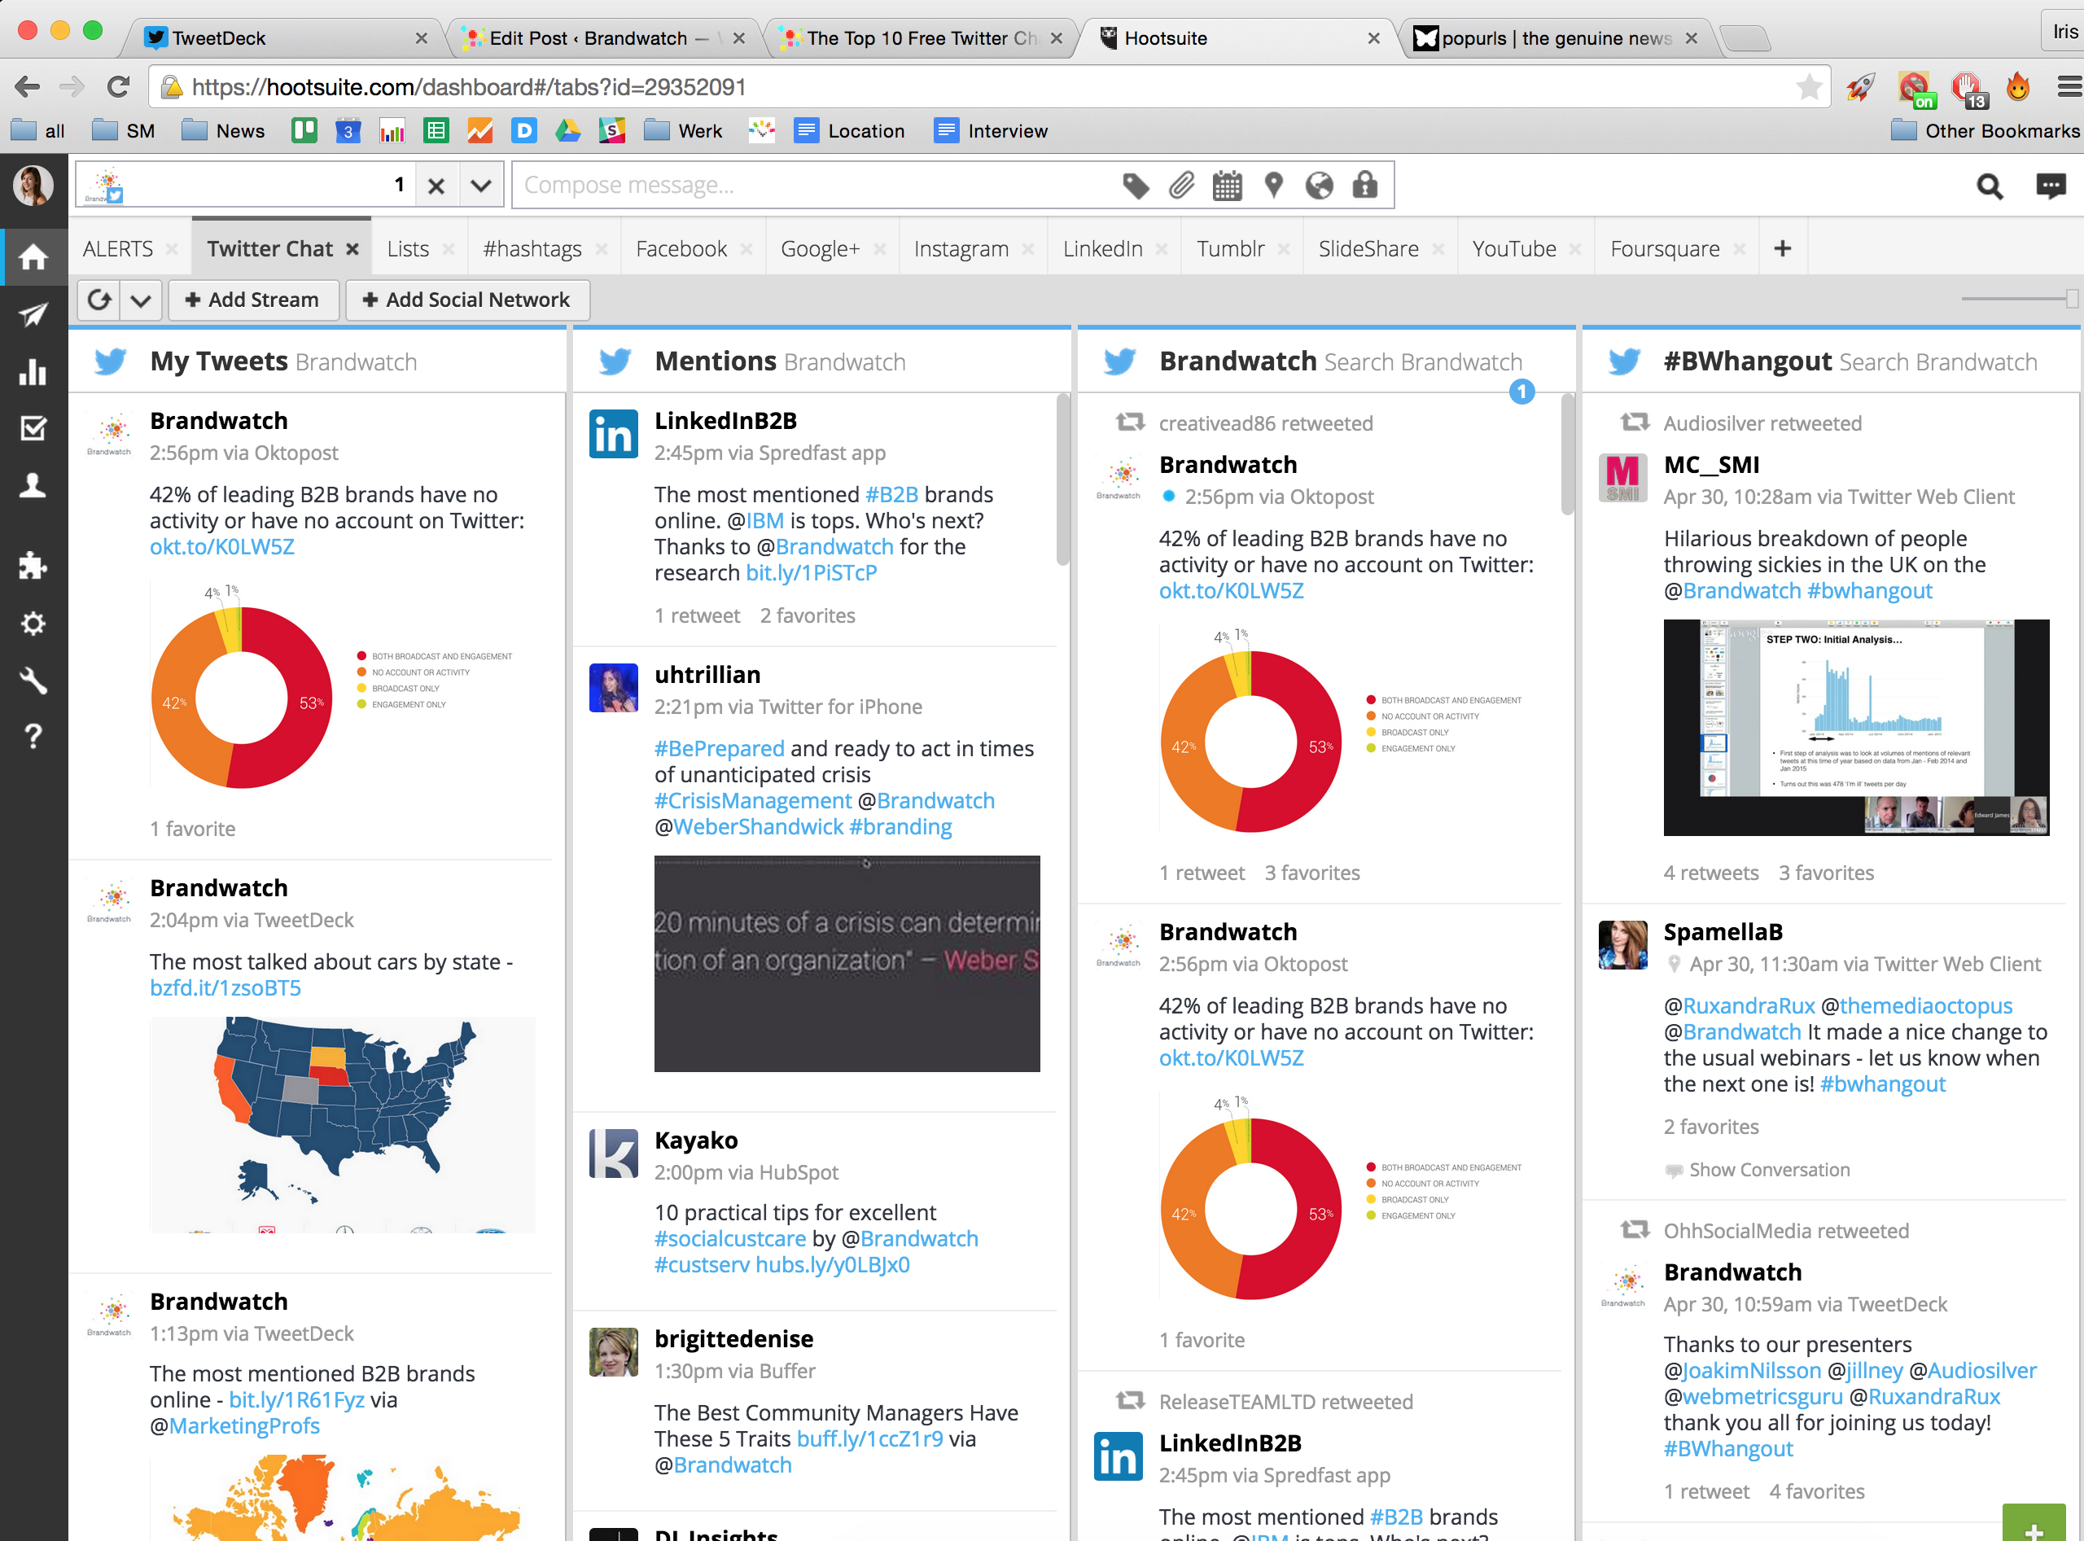Expand Show Conversation under SpamellaB tweet
Screen dimensions: 2084x1541
tap(1769, 1170)
